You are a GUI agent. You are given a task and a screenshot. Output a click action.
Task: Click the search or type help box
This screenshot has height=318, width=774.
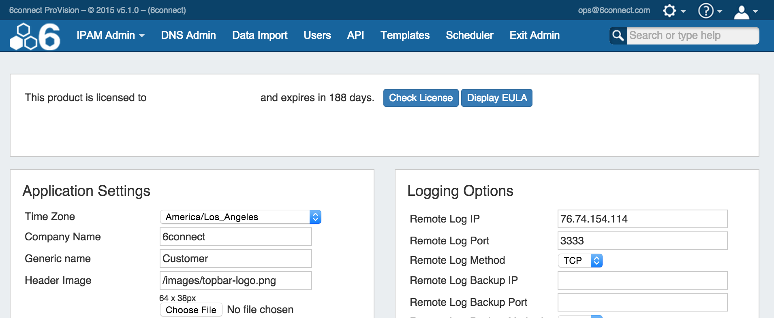tap(692, 36)
